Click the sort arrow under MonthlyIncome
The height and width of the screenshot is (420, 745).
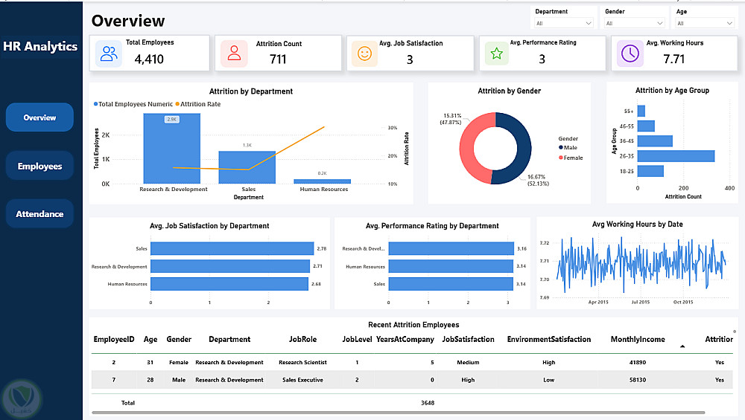pyautogui.click(x=682, y=346)
